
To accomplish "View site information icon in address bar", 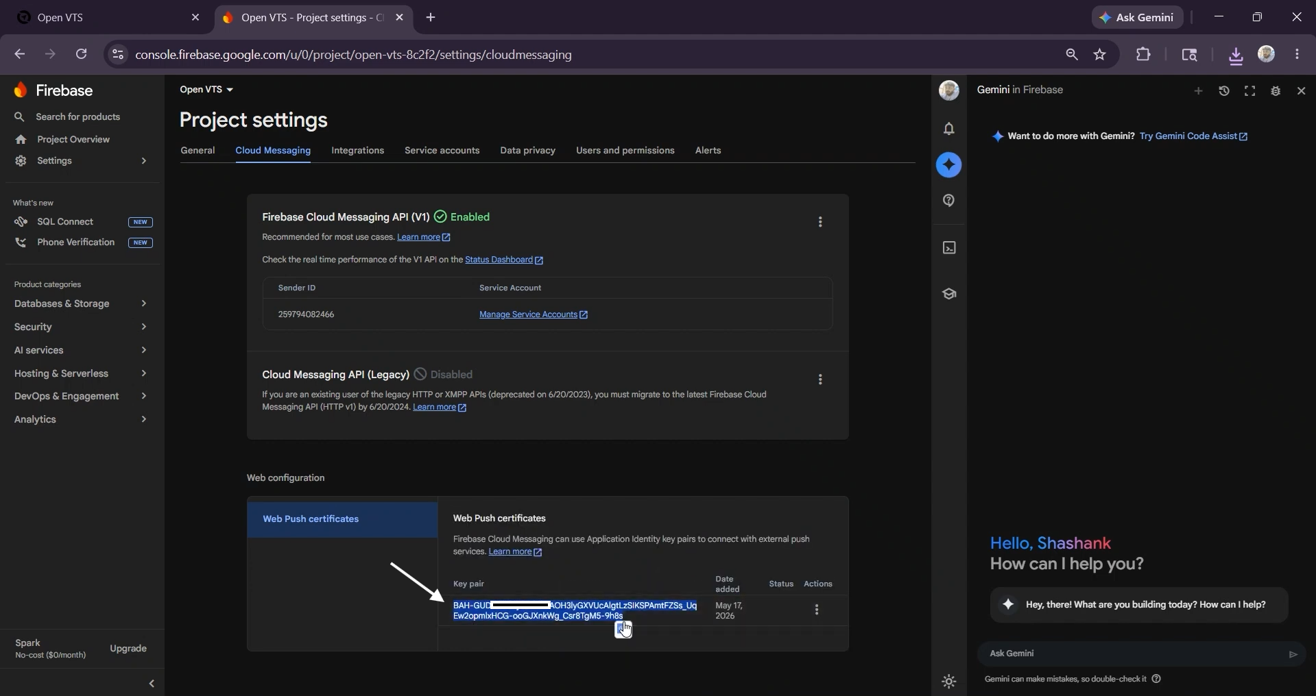I will [x=118, y=55].
